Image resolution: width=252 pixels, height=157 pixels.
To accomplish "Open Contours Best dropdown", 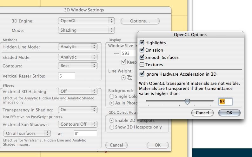I will tap(78, 66).
